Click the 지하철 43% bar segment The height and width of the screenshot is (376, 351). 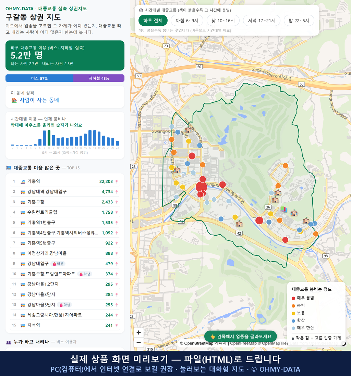point(99,78)
